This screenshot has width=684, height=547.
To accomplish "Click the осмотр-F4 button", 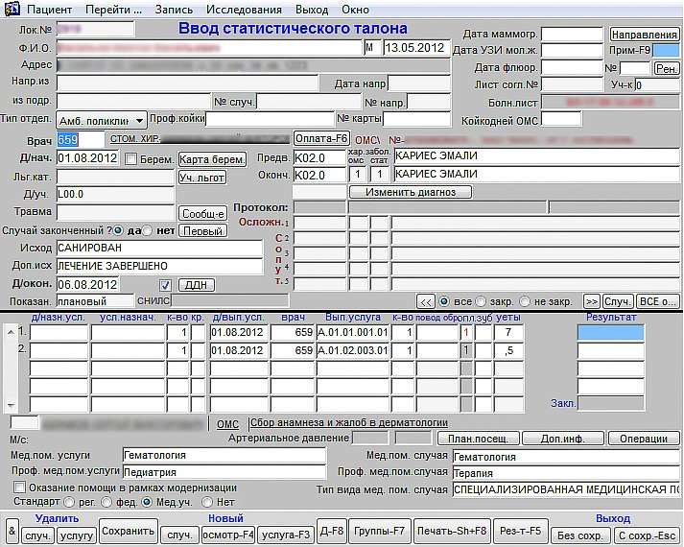I will pos(228,535).
